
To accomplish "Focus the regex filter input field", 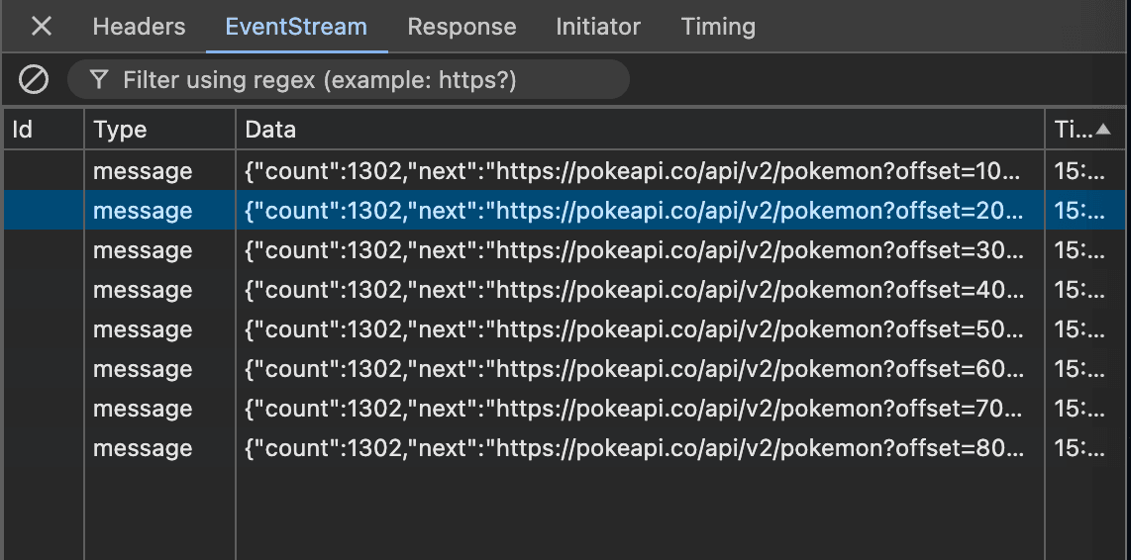I will (x=349, y=79).
